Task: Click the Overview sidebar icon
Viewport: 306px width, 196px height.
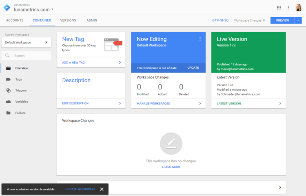Action: tap(8, 68)
